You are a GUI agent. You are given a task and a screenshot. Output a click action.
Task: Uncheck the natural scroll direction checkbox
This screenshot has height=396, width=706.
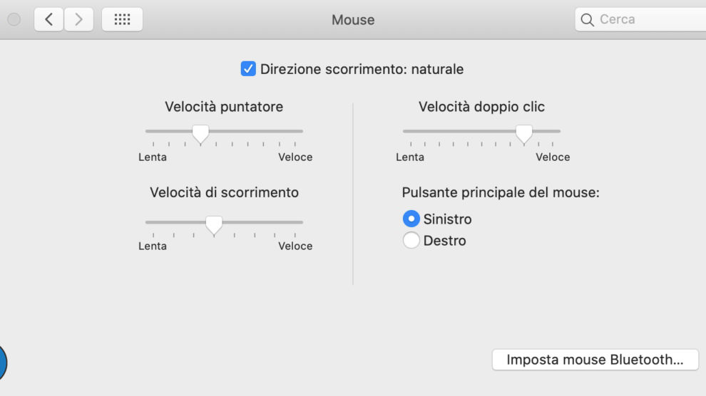tap(248, 69)
